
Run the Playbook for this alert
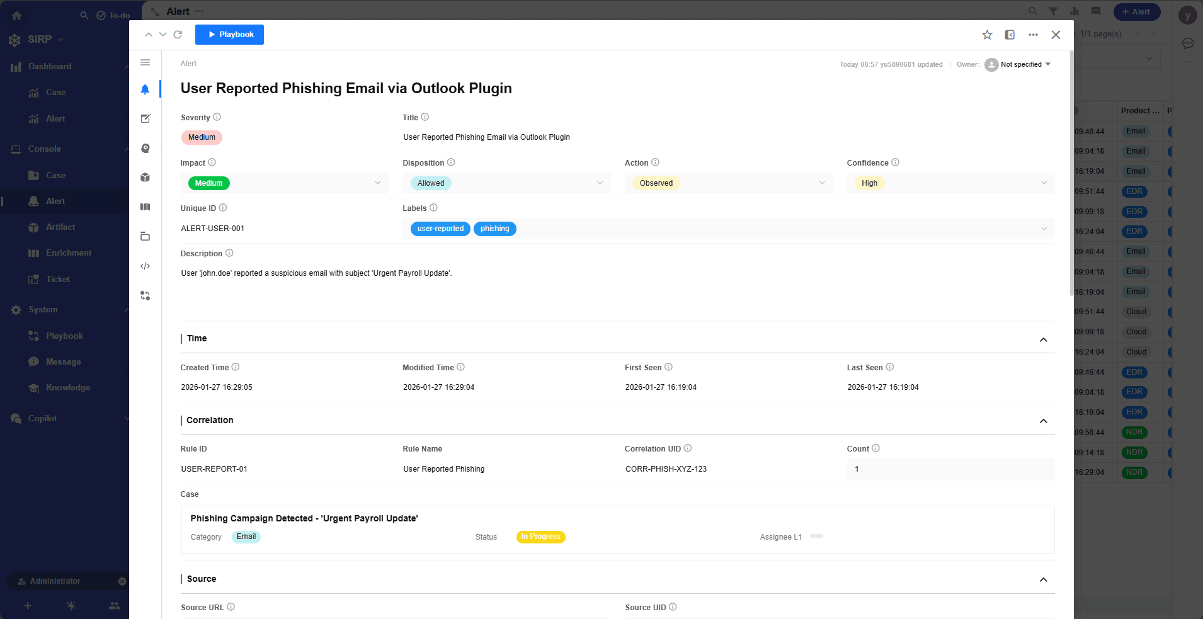pos(229,35)
